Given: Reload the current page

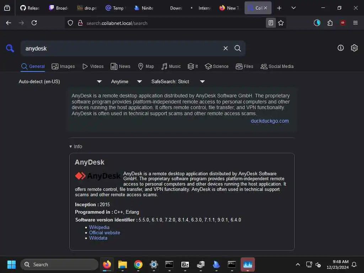Looking at the screenshot, I should [x=34, y=23].
